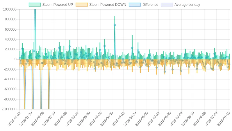Click the 2018-06-08 date label
Screen dimensions: 232x131
(x=176, y=119)
